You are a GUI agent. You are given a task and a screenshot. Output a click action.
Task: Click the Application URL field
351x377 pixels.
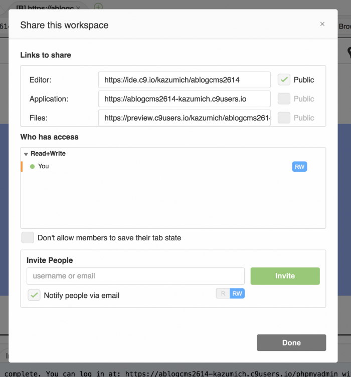click(x=185, y=99)
